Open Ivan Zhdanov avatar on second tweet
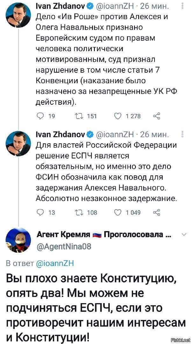 18,143
